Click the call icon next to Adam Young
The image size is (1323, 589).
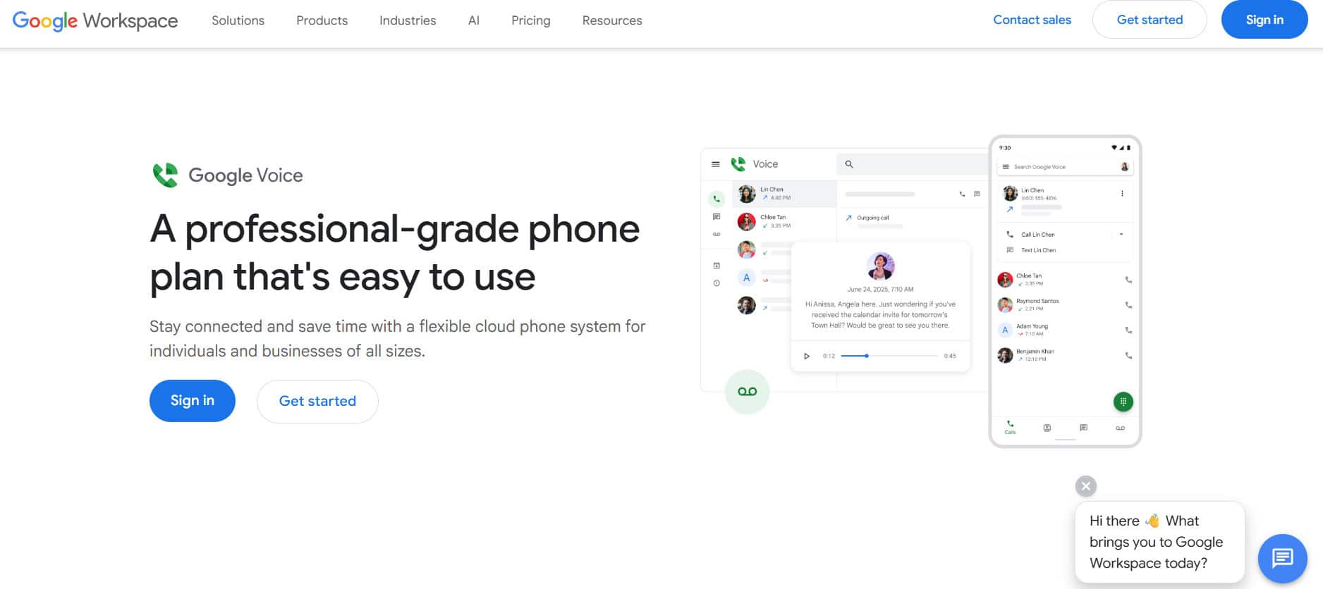1128,330
